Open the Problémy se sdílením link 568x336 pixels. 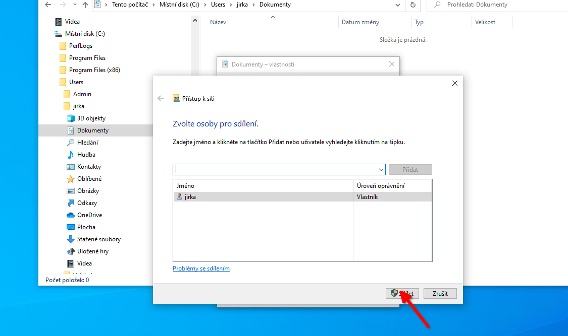201,268
